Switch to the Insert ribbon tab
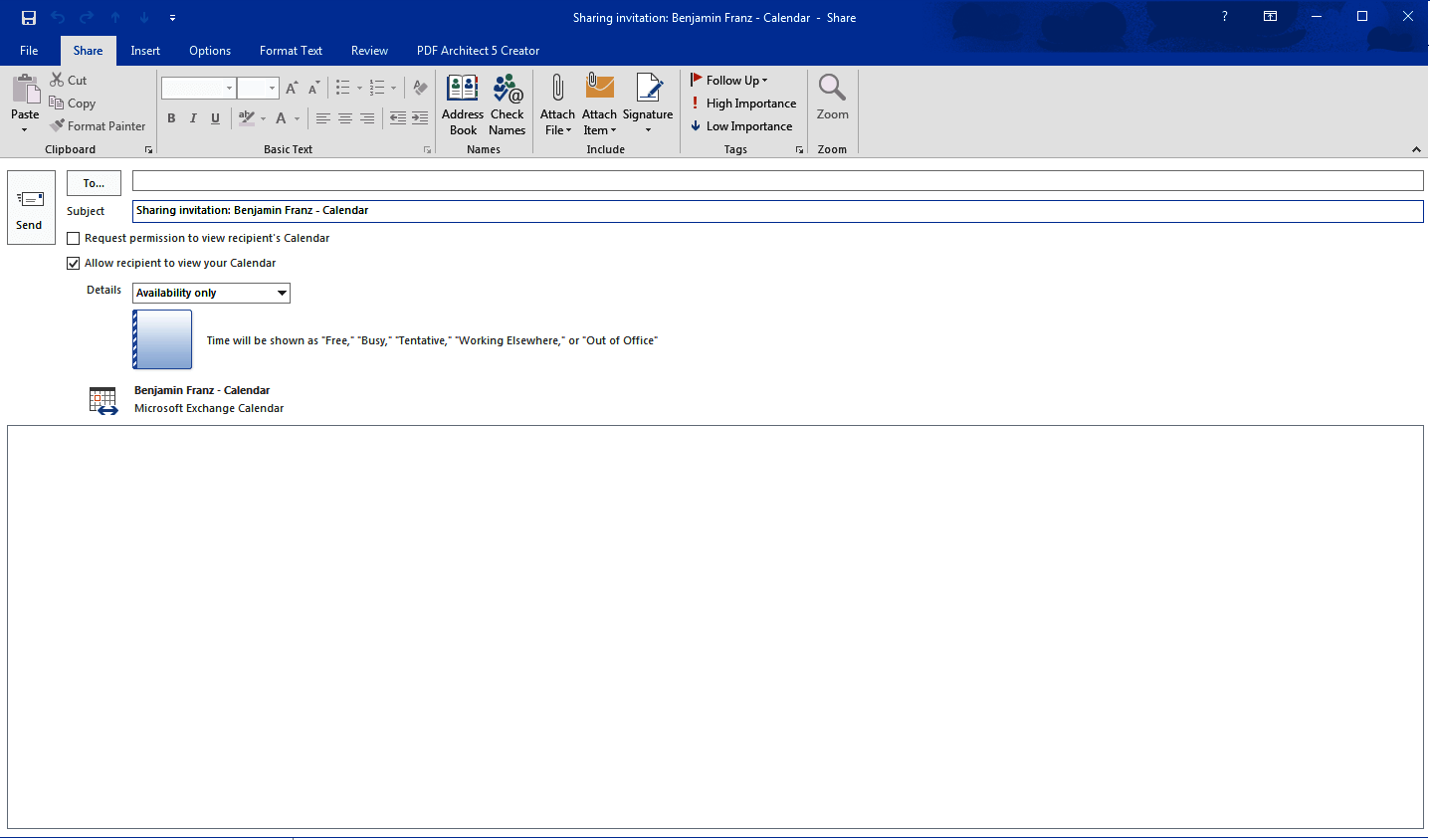The height and width of the screenshot is (840, 1430). [145, 51]
